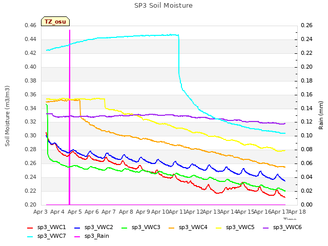Click the Apr 18 x-axis tick label
This screenshot has height=246, width=328.
(297, 212)
